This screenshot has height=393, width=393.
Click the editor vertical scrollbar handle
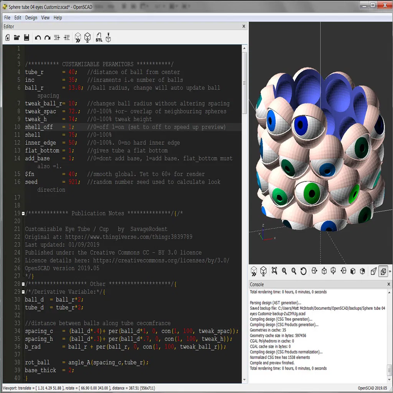tap(244, 83)
